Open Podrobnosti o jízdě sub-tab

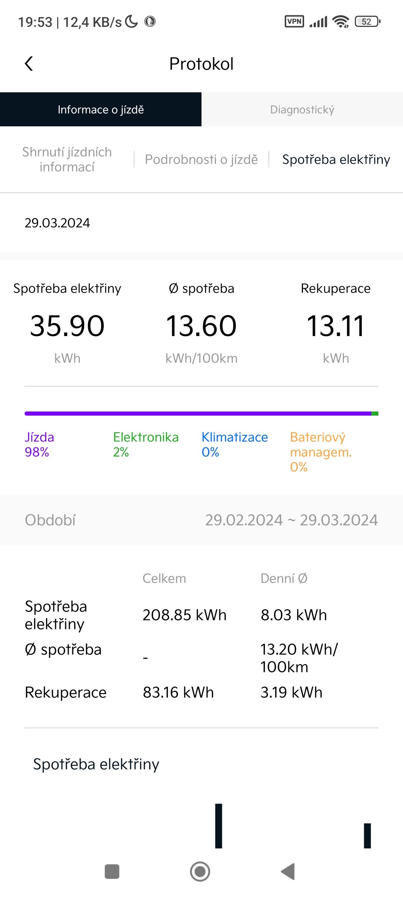(x=201, y=159)
